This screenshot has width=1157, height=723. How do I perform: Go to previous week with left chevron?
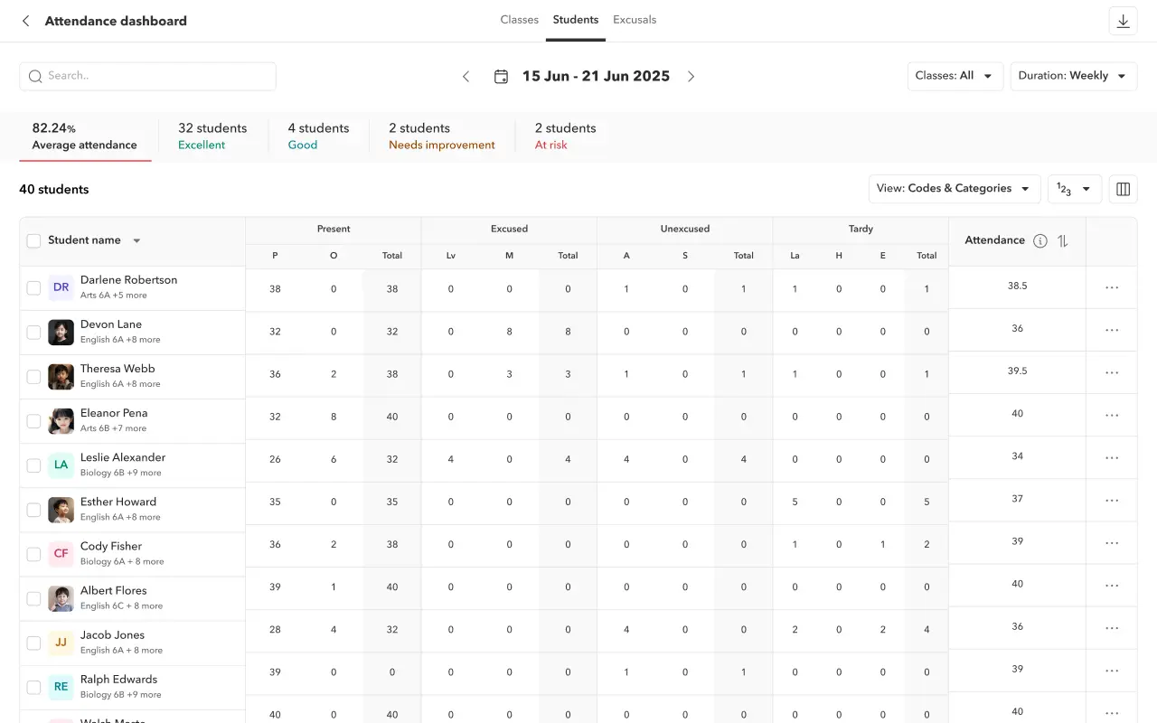point(466,77)
